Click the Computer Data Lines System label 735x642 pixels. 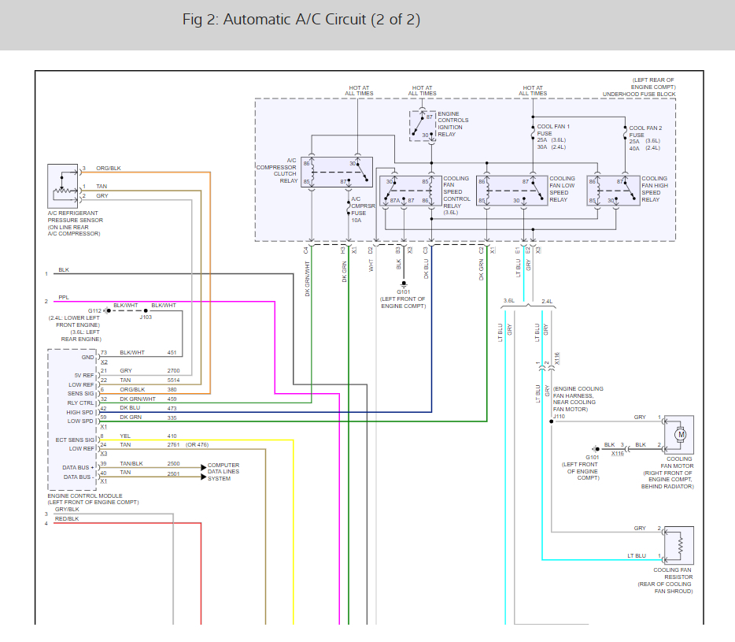click(223, 472)
